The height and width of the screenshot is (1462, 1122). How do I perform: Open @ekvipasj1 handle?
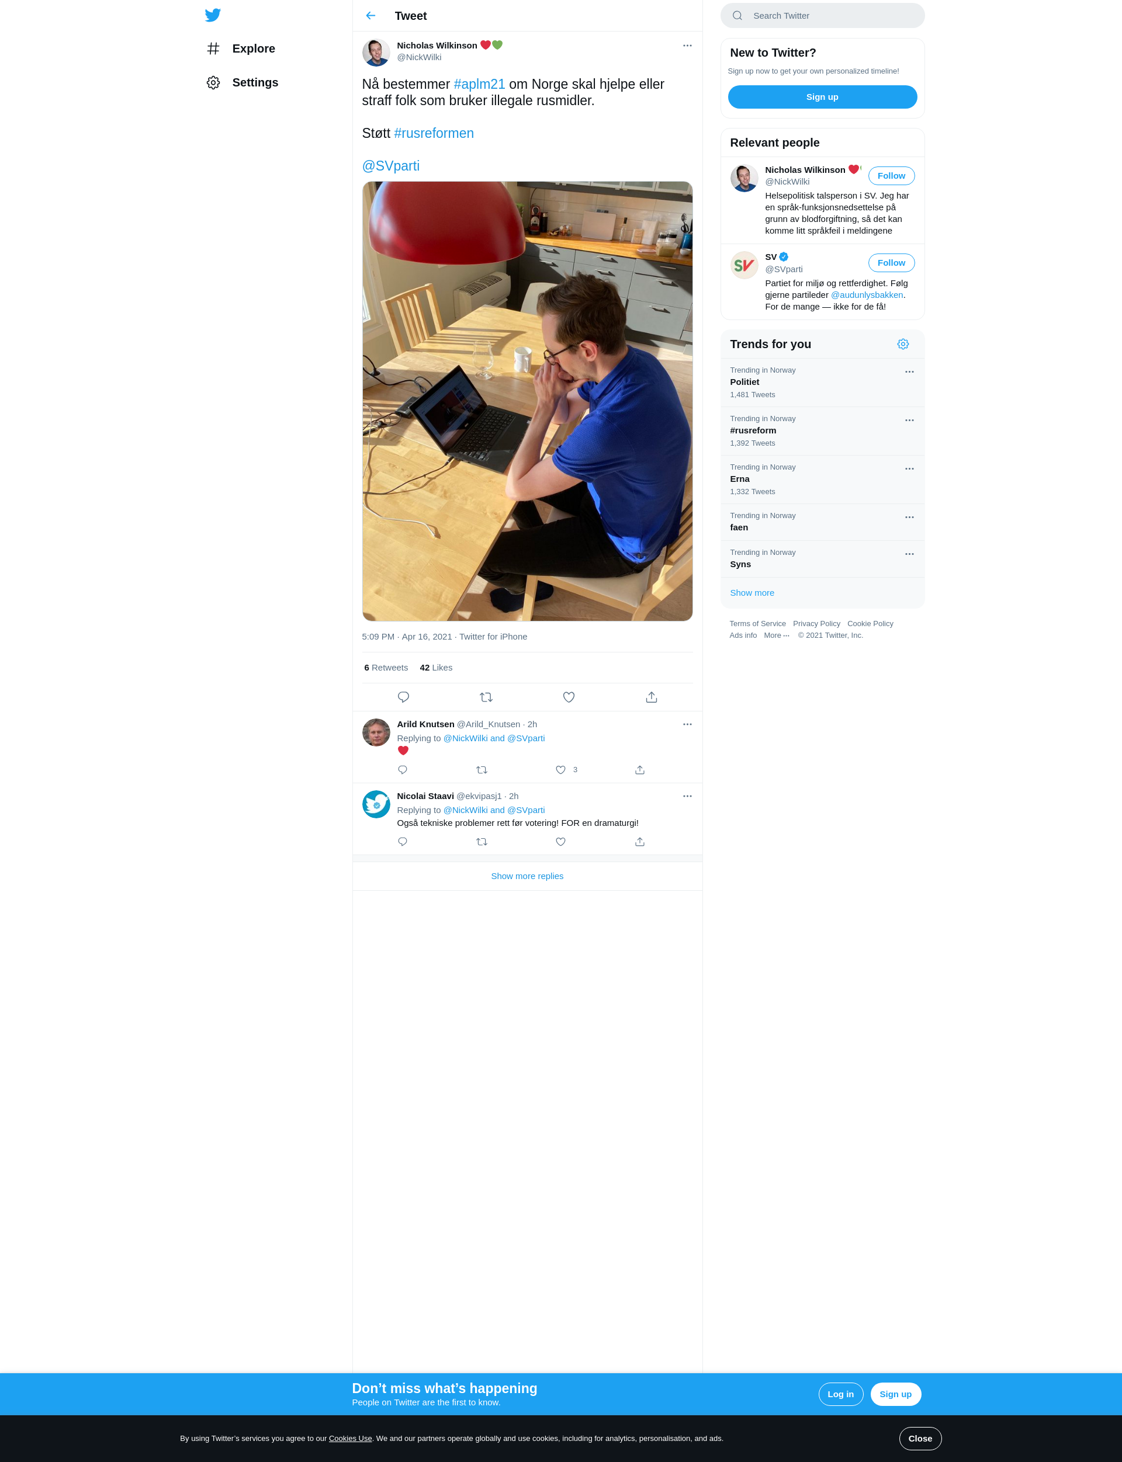[x=479, y=797]
